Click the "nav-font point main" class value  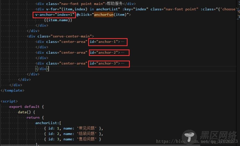pyautogui.click(x=82, y=4)
